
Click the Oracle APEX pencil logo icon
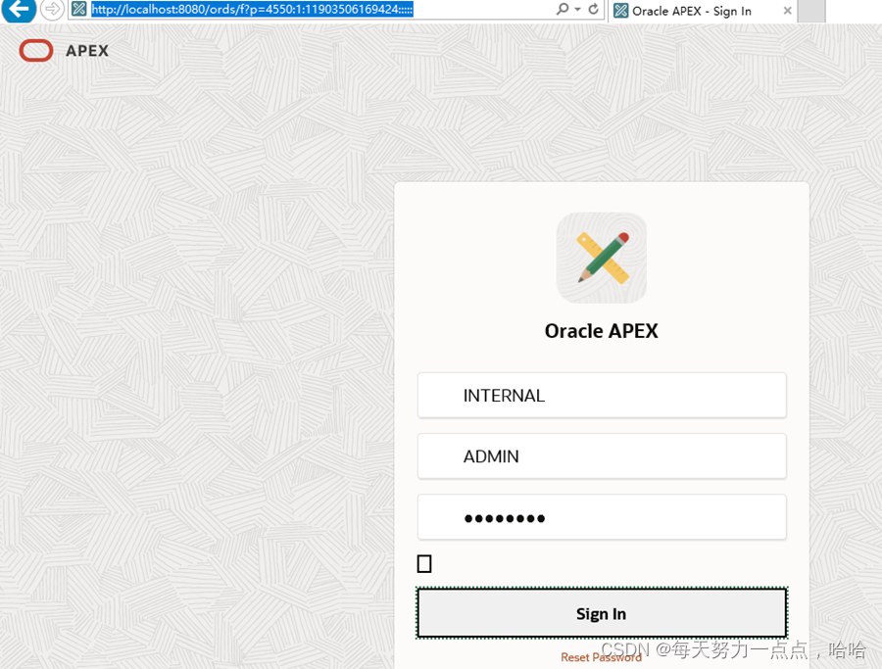[601, 258]
